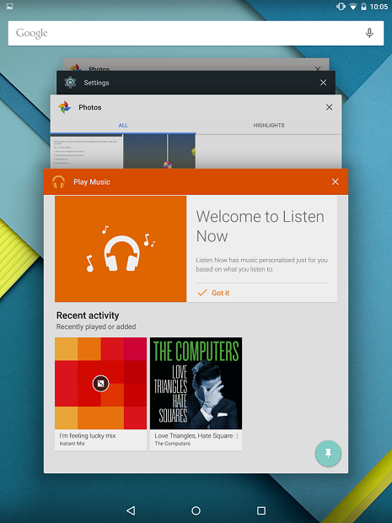Select the Settings card title text

[96, 83]
